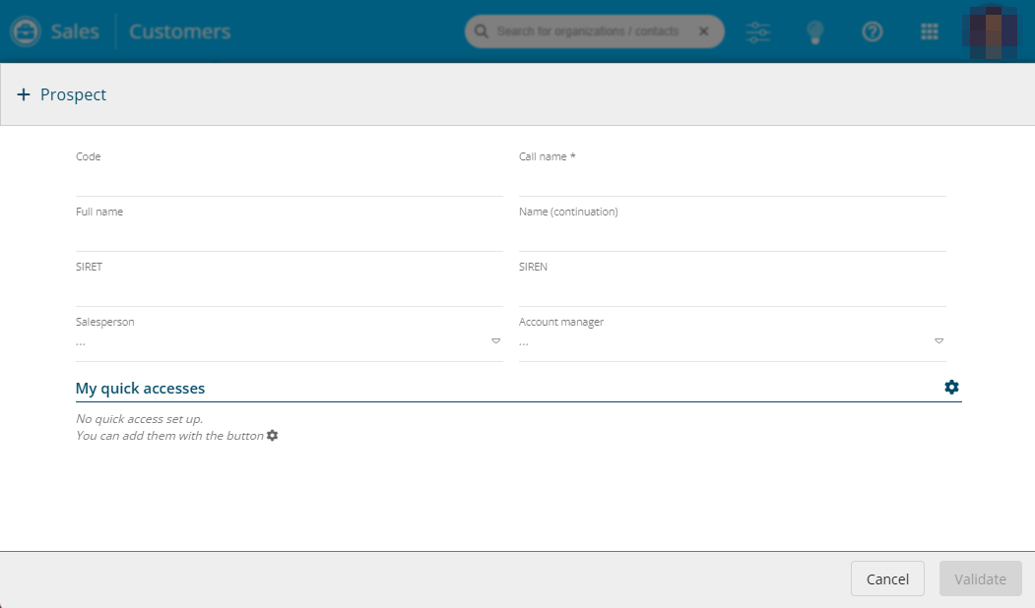Select the SIRET input field
Viewport: 1035px width, 608px height.
[x=289, y=291]
